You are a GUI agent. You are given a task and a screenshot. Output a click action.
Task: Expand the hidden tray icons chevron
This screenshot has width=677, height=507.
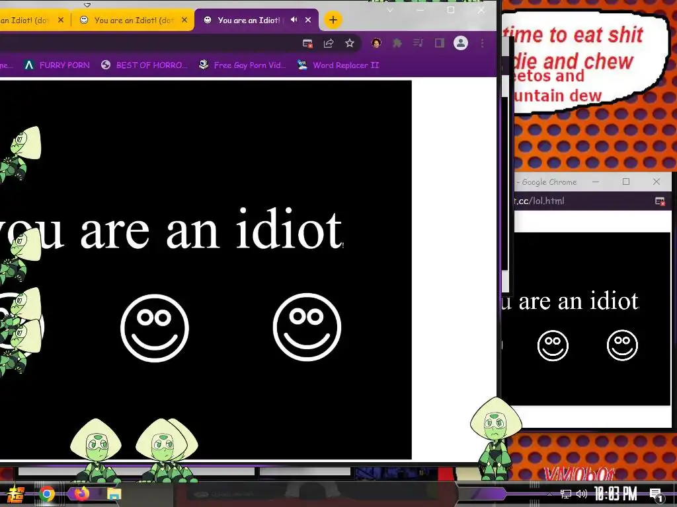(x=549, y=494)
